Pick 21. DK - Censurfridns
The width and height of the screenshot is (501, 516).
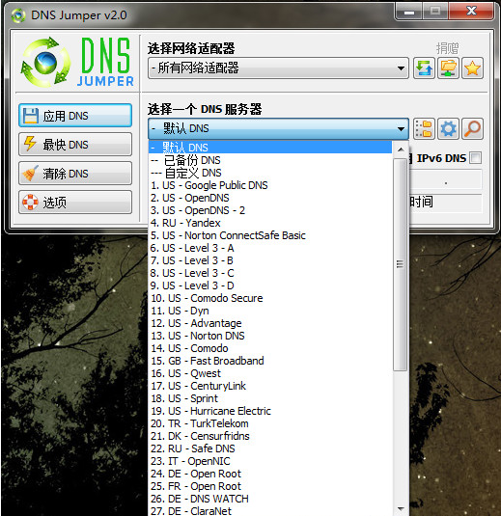[x=270, y=436]
